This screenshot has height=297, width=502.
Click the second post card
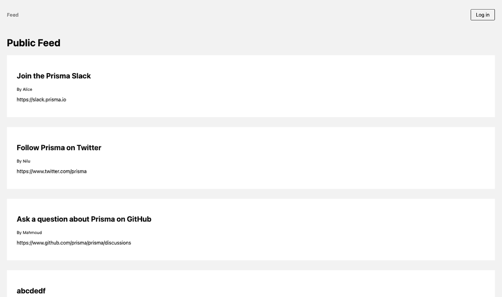point(251,158)
